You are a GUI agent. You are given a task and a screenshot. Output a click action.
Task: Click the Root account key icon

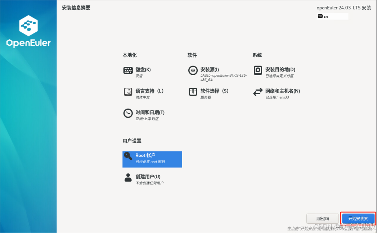point(128,156)
